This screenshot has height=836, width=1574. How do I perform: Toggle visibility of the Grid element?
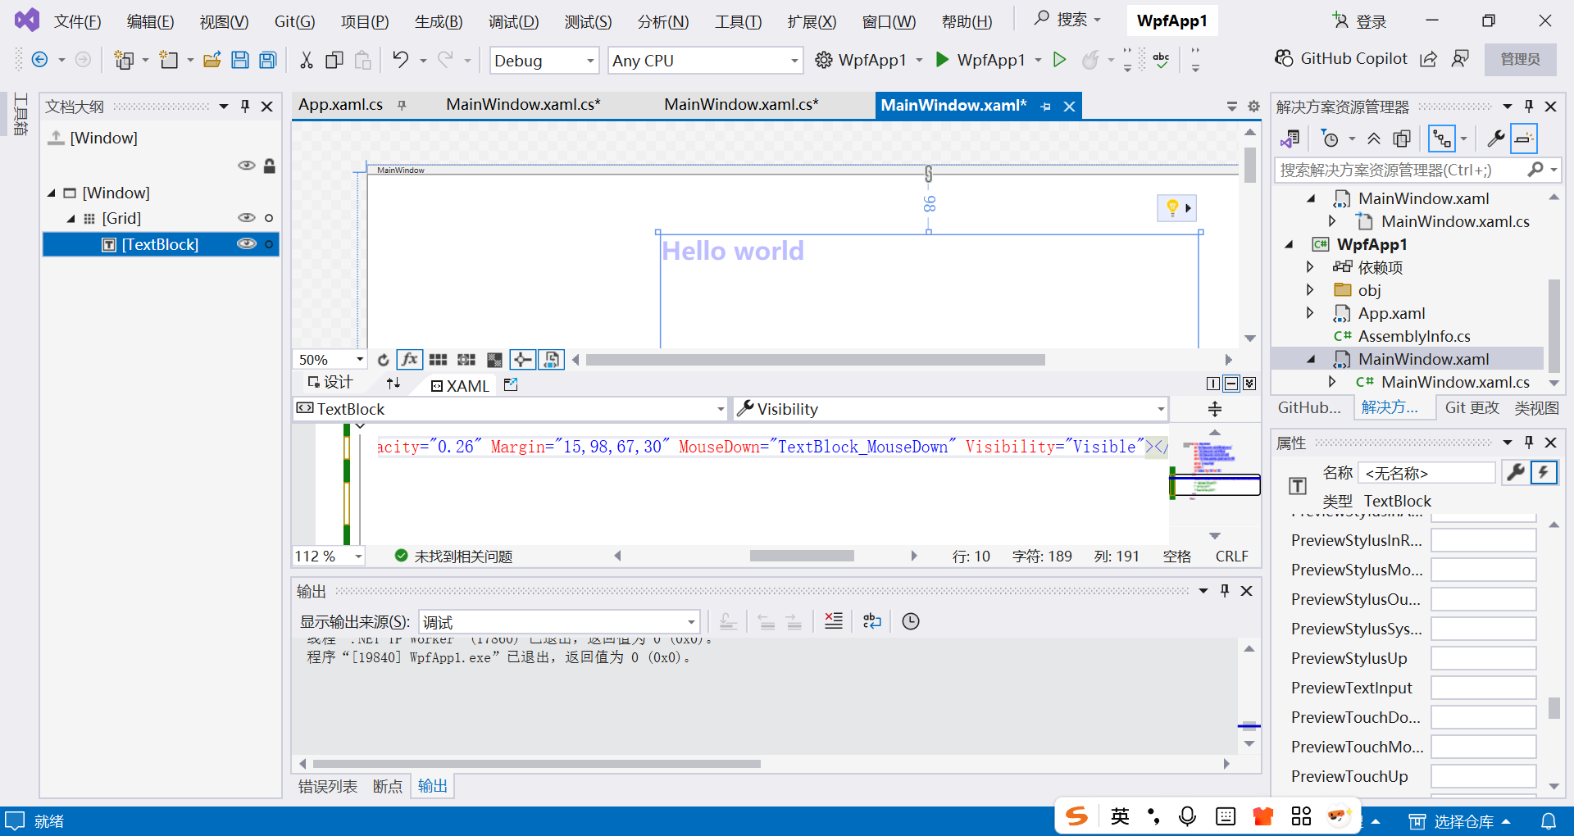click(247, 217)
